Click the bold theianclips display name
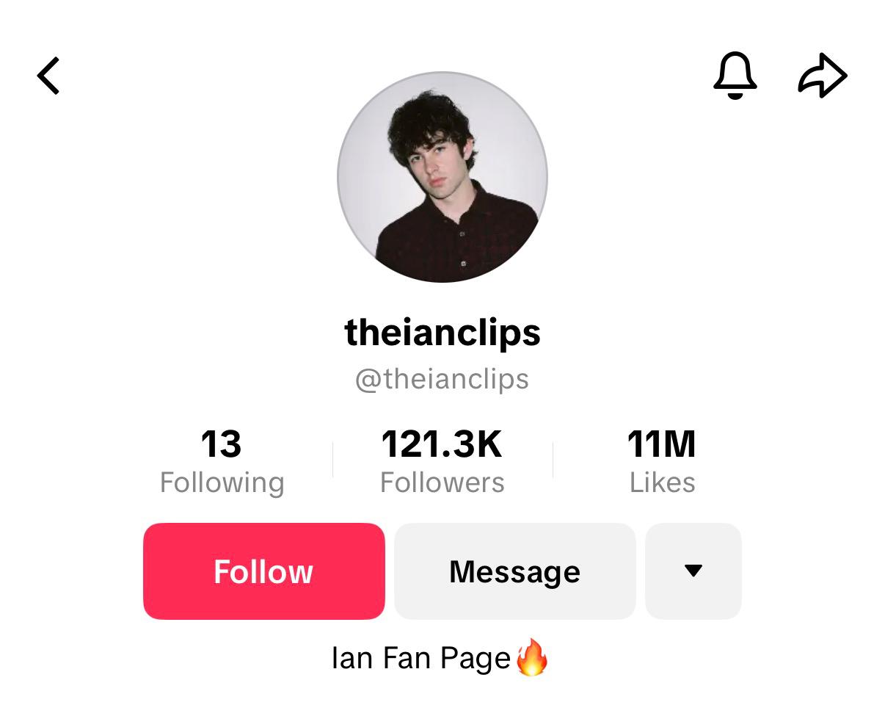Viewport: 885px width, 705px height. click(x=442, y=333)
